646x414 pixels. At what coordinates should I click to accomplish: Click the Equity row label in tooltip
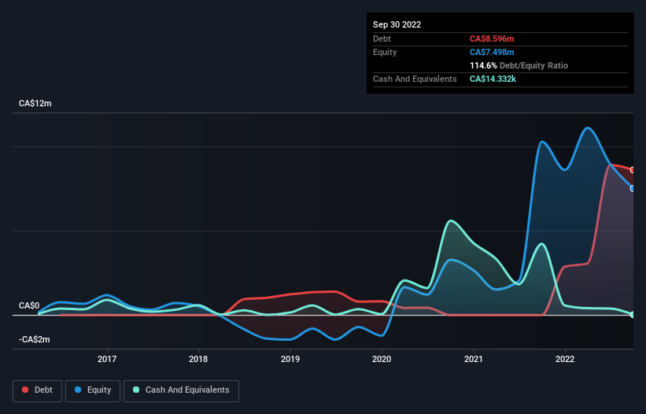coord(385,52)
